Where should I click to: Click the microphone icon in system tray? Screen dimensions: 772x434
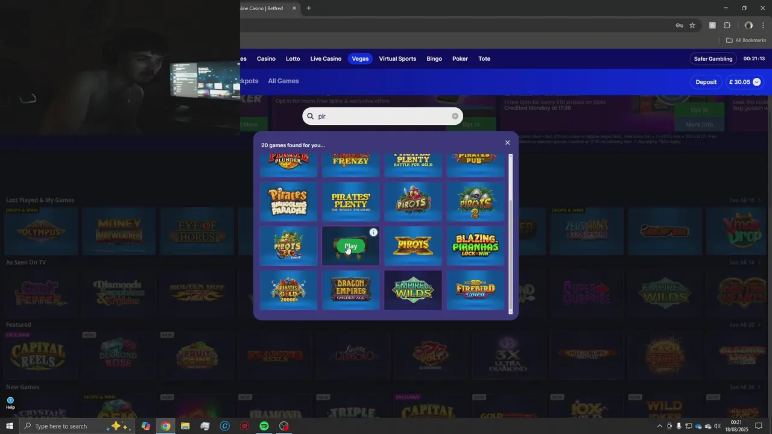pyautogui.click(x=679, y=426)
